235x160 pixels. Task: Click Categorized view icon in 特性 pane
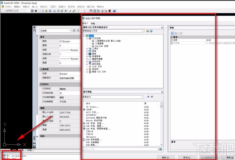click(172, 33)
